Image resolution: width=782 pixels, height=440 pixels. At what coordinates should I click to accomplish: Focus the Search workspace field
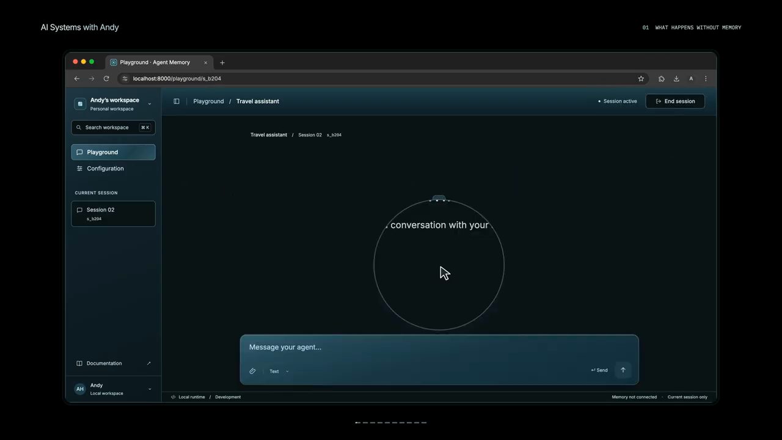coord(114,128)
